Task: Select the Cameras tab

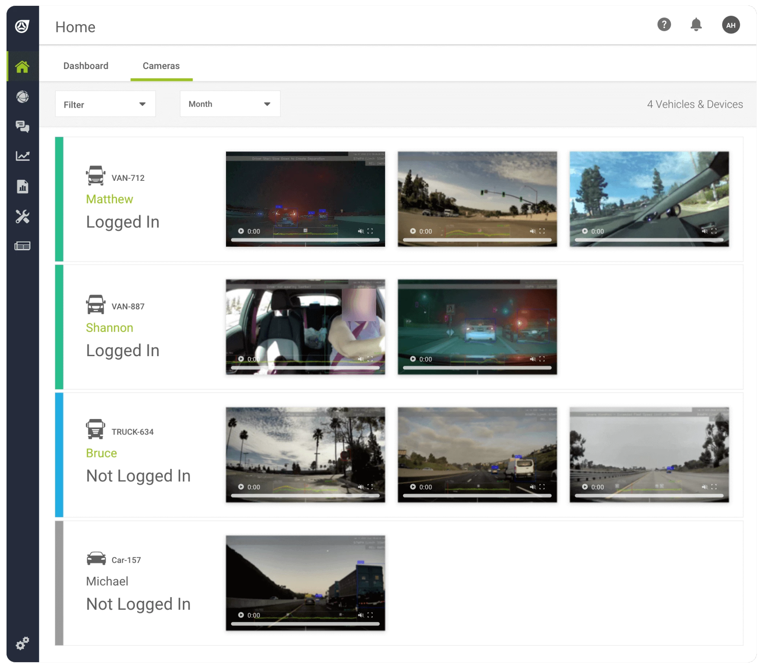Action: (161, 66)
